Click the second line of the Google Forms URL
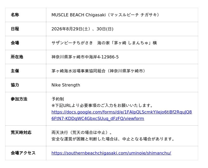Viewport: 208px width, 168px height. click(98, 118)
